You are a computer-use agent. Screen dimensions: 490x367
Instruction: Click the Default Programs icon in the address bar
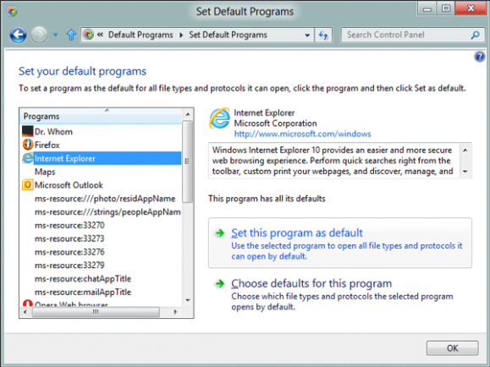(x=89, y=35)
